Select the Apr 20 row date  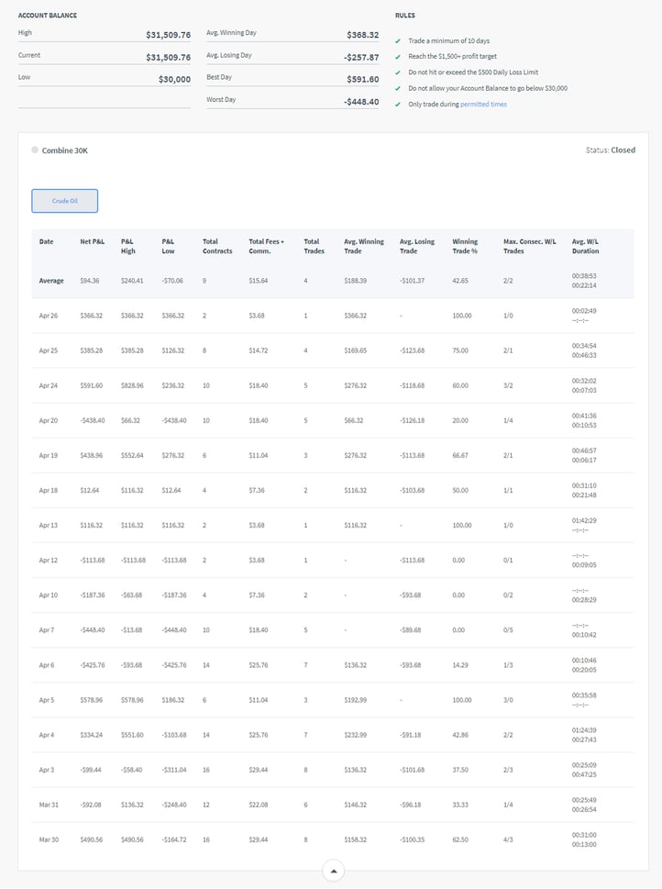[x=49, y=420]
